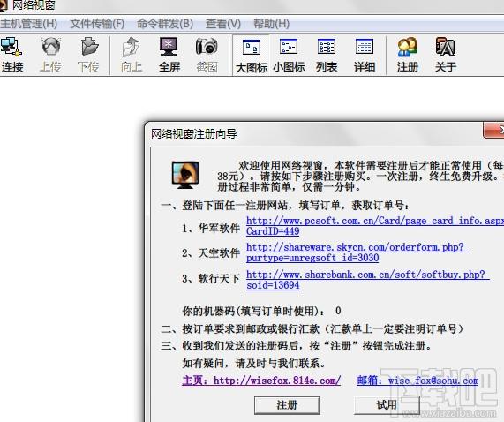Click the 1、华军软件 label
The width and height of the screenshot is (504, 422).
pyautogui.click(x=211, y=228)
